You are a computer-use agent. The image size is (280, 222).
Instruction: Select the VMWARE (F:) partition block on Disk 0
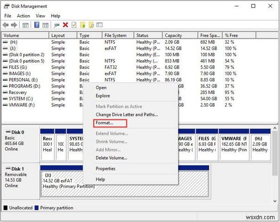[234, 144]
